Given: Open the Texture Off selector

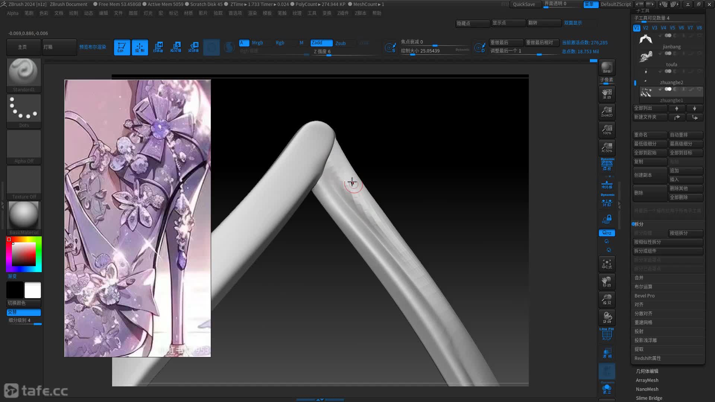Looking at the screenshot, I should pyautogui.click(x=24, y=182).
